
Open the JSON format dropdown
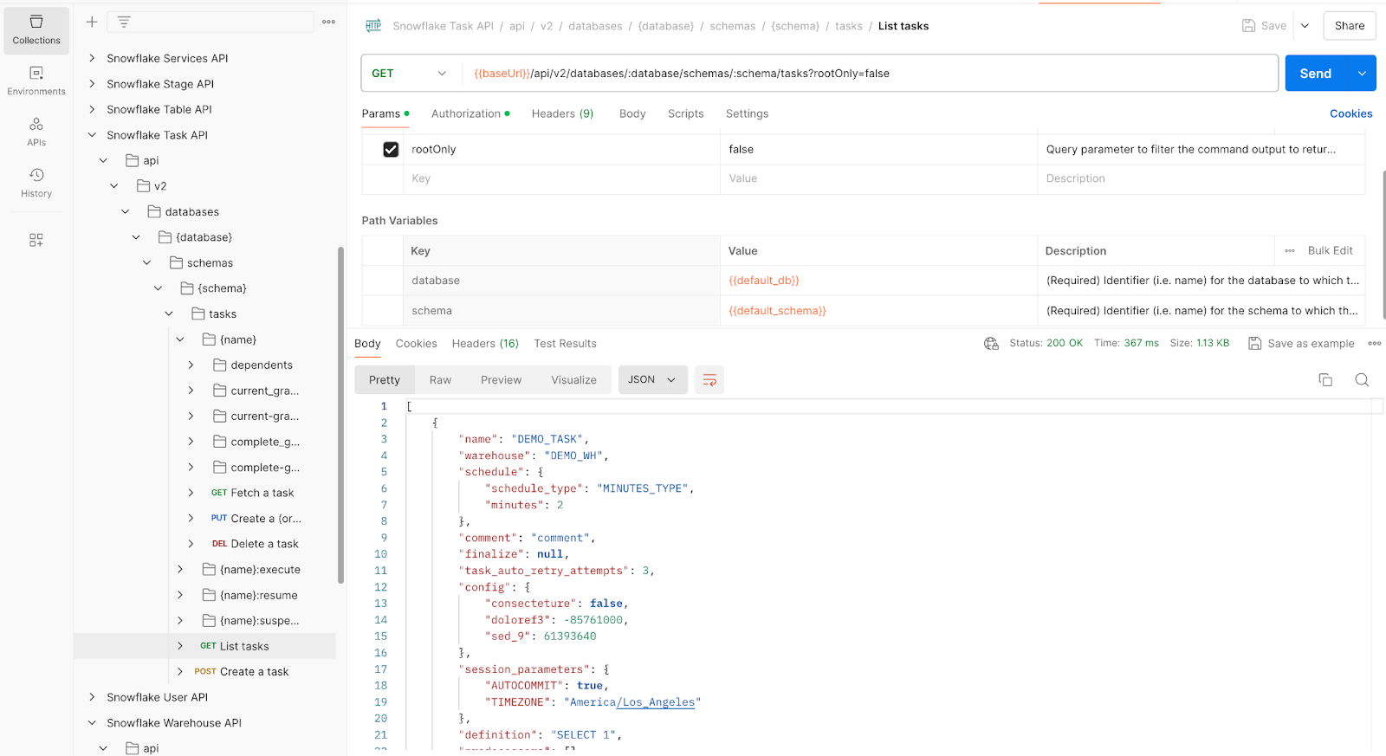652,380
